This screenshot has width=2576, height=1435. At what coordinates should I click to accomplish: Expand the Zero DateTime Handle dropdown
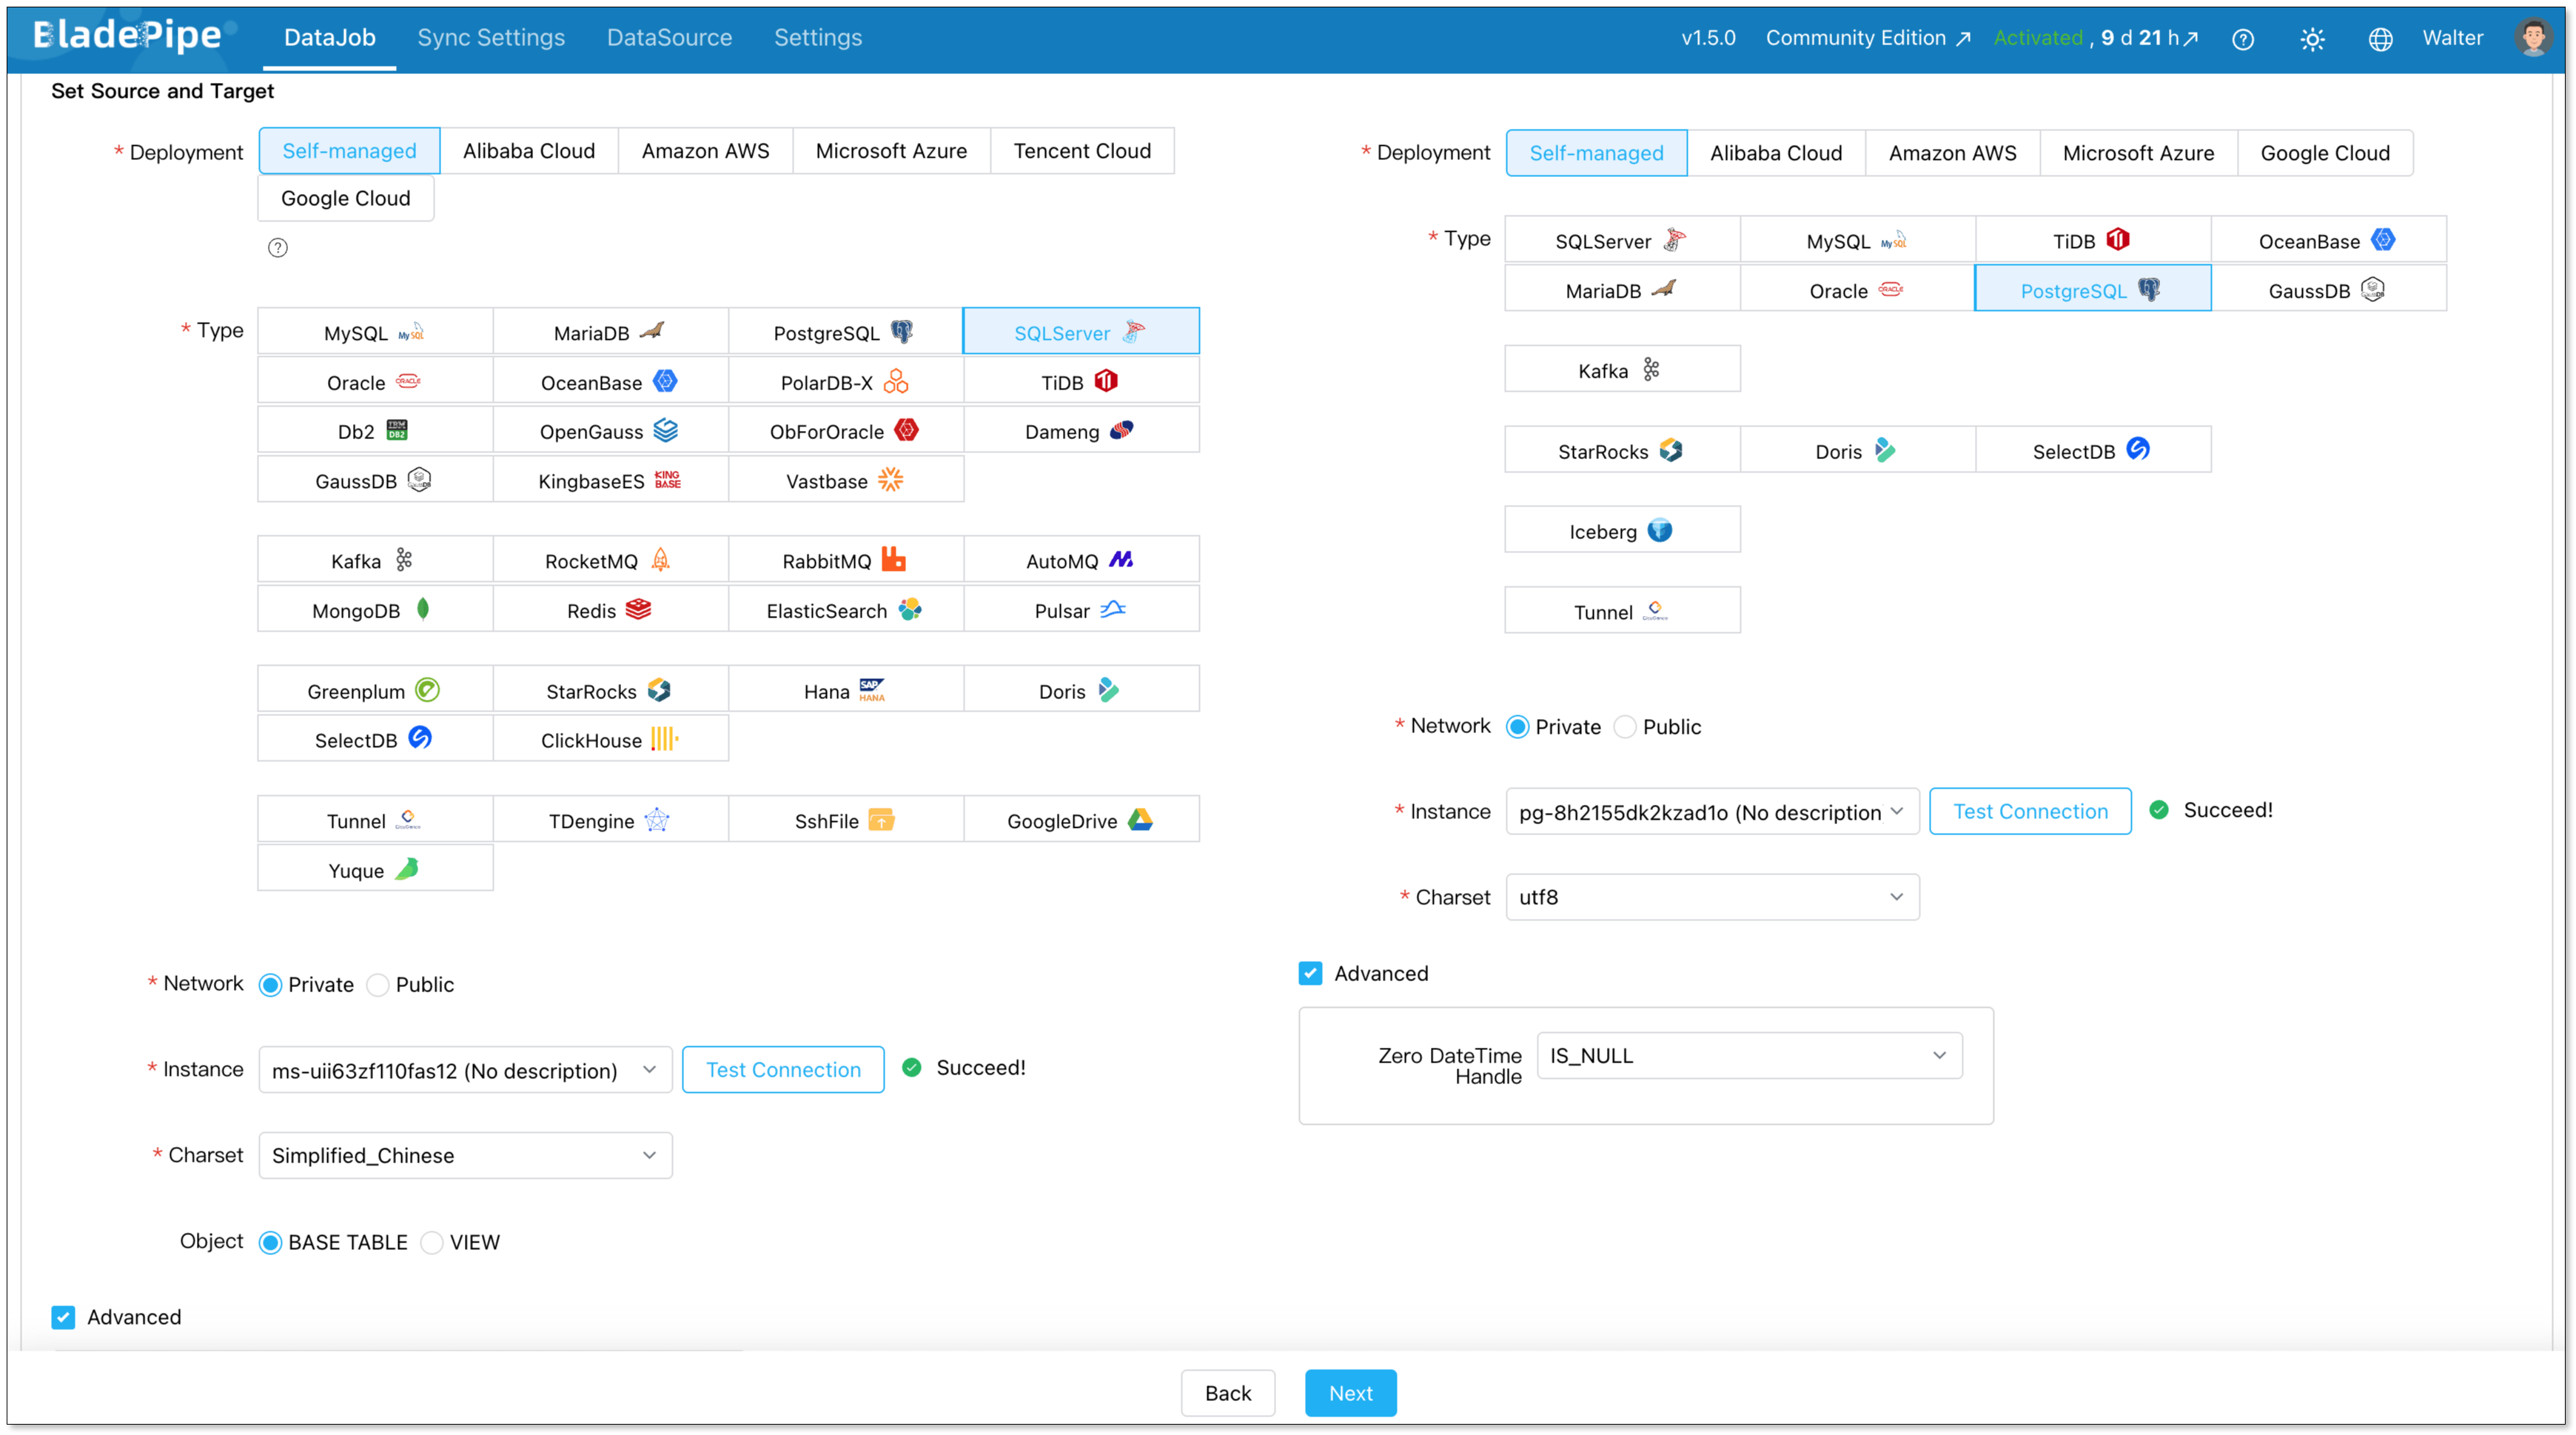pyautogui.click(x=1748, y=1056)
